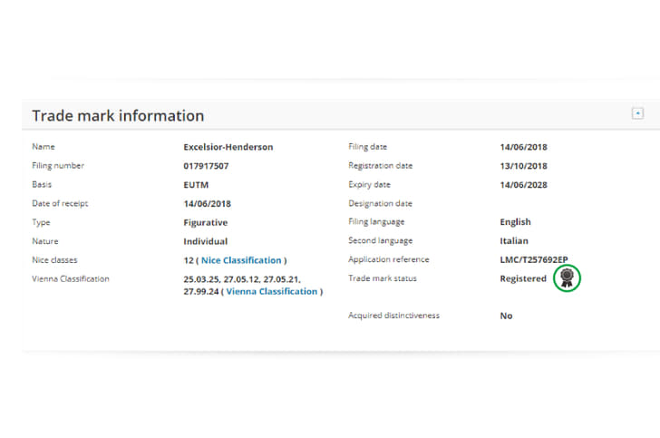Click the Trade mark status label

[x=383, y=278]
